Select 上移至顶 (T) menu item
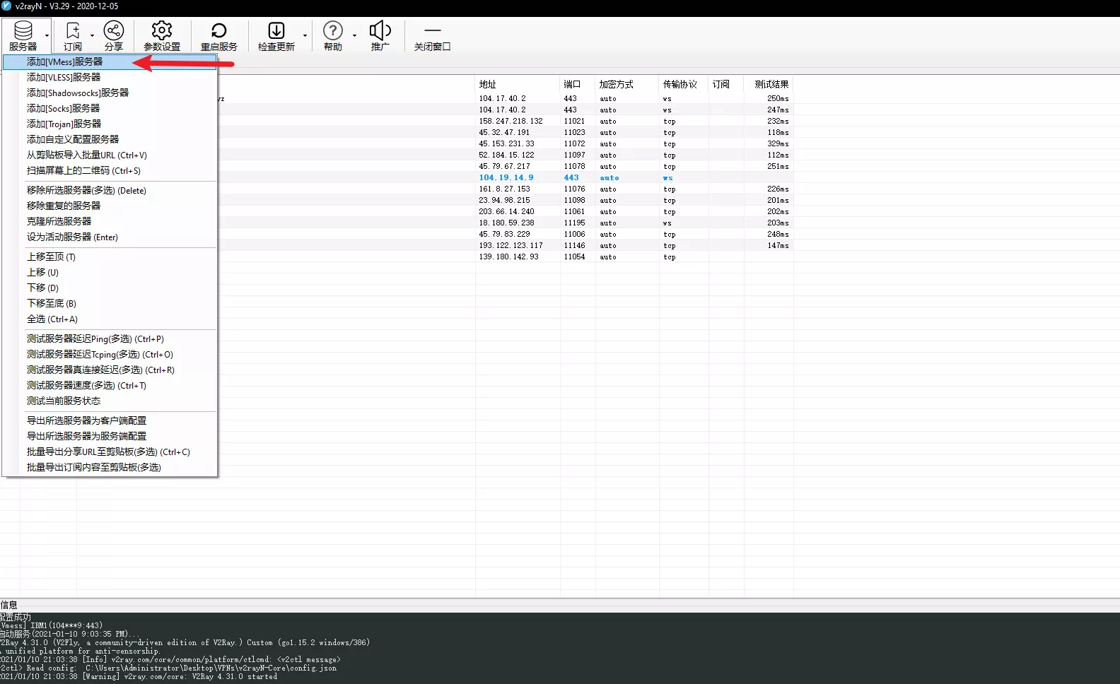1120x684 pixels. coord(110,257)
